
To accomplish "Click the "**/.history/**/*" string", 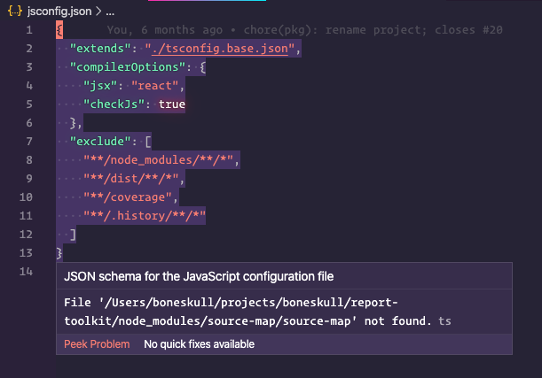I will pos(145,216).
